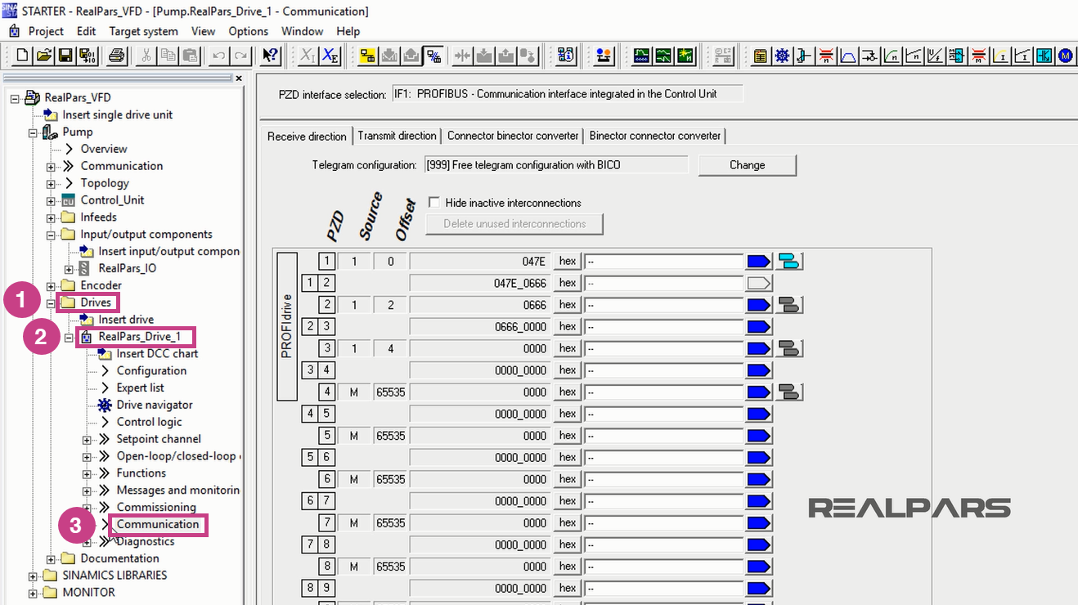
Task: Collapse the Pump tree node
Action: tap(33, 132)
